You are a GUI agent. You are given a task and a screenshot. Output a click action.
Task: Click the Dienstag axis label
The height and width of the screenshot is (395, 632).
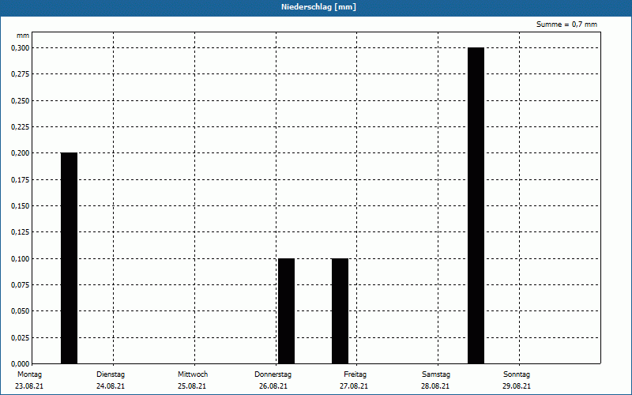tap(111, 374)
